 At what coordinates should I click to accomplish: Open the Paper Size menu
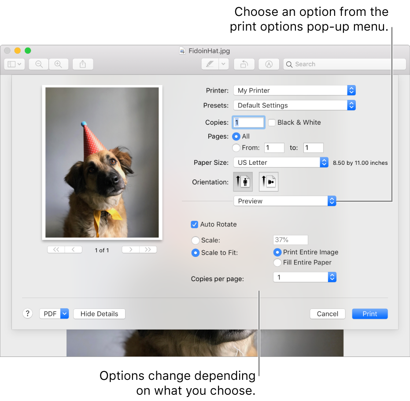click(281, 162)
